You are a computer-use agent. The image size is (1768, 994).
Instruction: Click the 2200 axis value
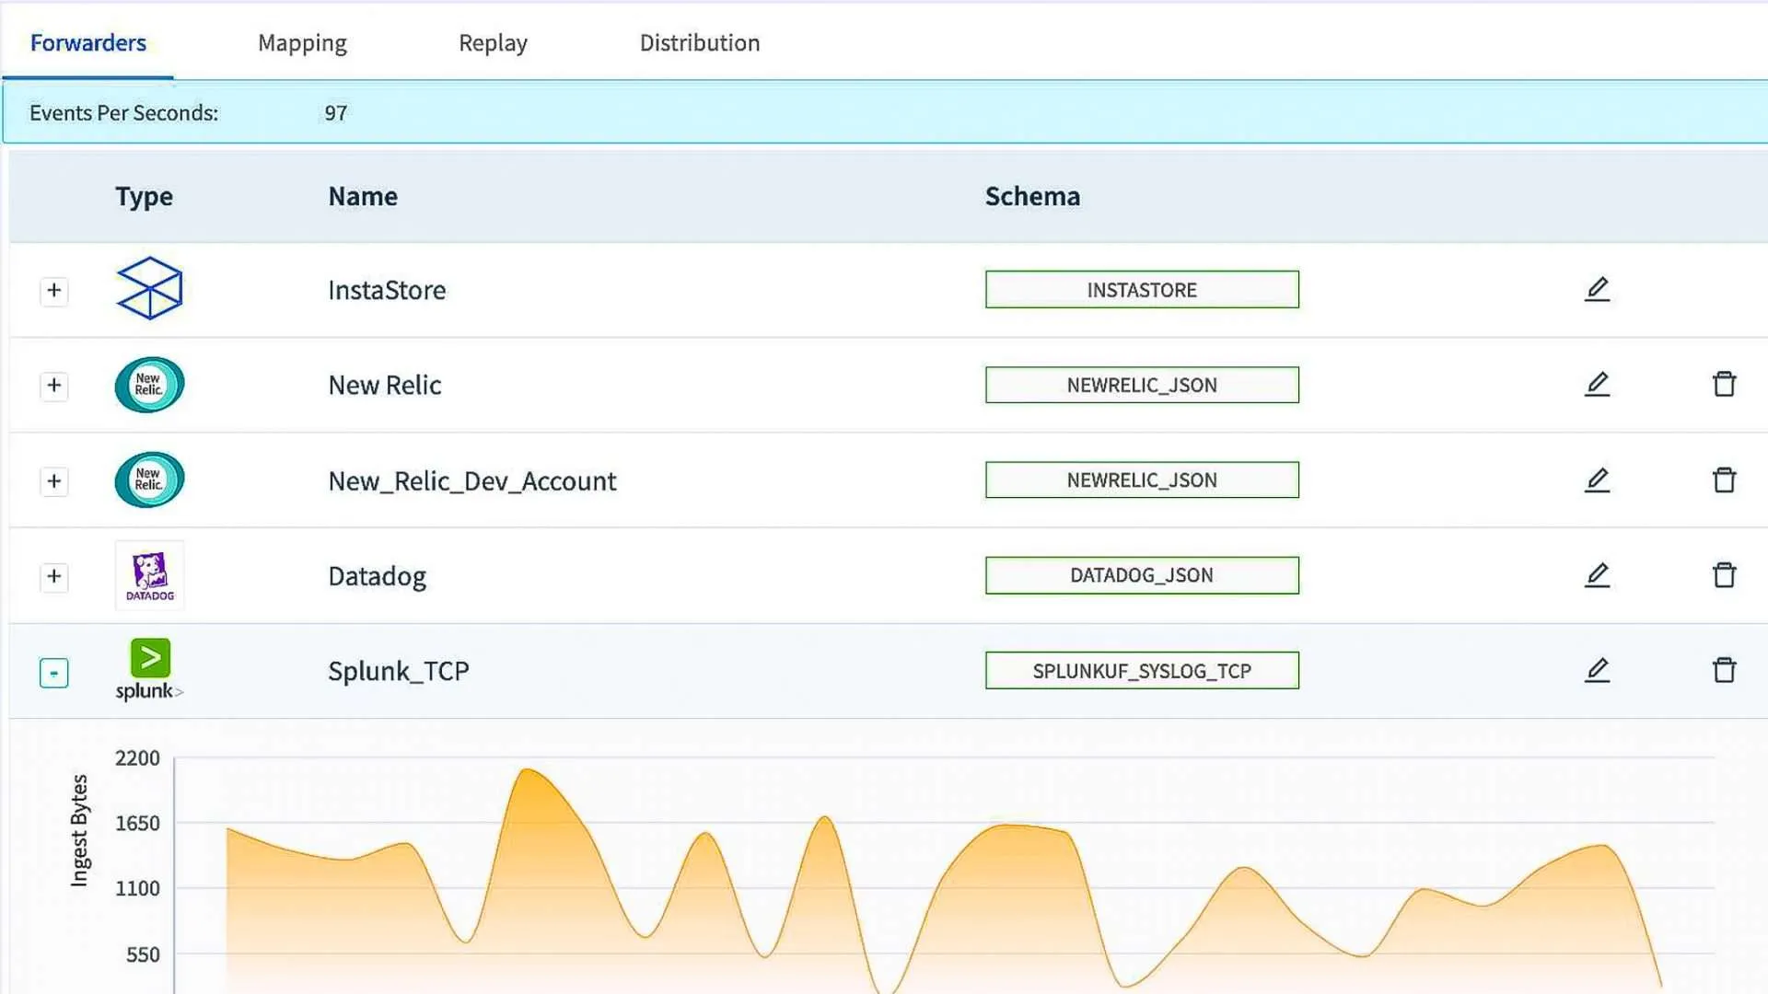pos(137,758)
